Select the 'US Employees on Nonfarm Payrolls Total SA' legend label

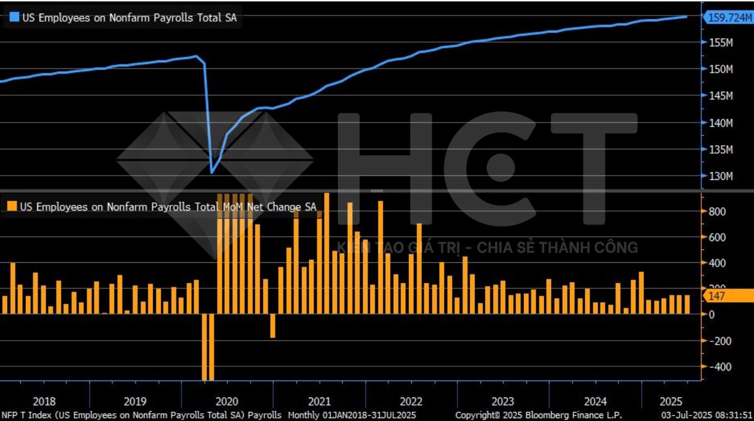pyautogui.click(x=129, y=17)
